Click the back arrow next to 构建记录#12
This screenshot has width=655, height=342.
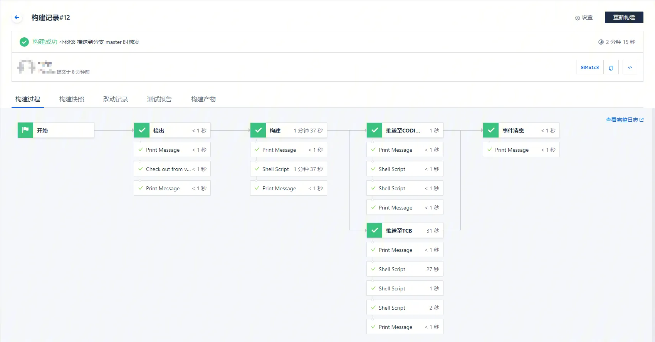(17, 17)
